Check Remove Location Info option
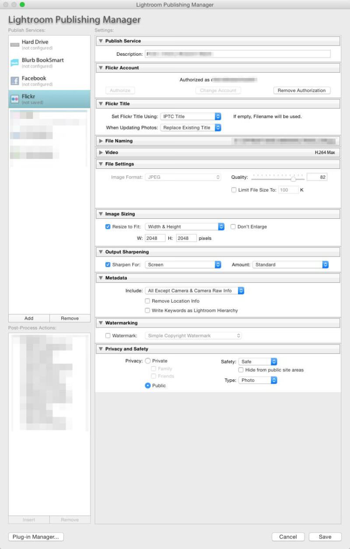Viewport: 350px width, 549px height. coord(147,301)
